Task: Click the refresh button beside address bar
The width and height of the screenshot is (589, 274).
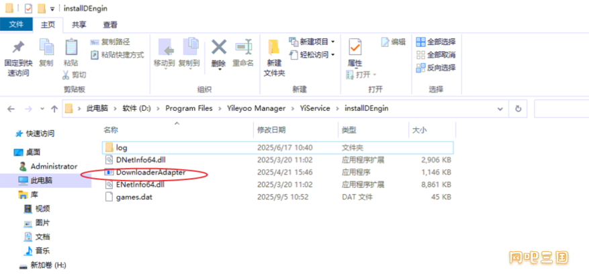Action: point(518,108)
